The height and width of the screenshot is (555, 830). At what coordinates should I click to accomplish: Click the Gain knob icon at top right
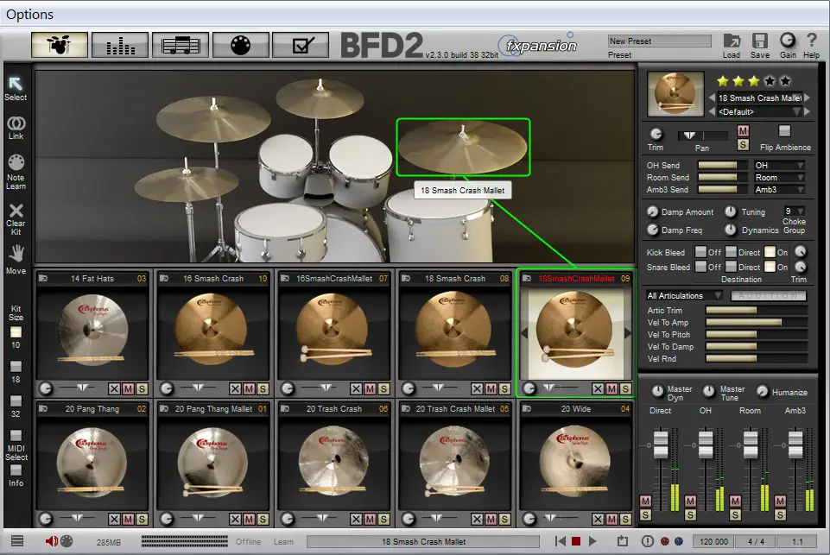click(788, 41)
